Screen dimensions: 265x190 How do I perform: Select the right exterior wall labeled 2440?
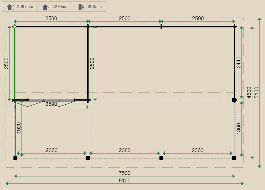pos(235,63)
